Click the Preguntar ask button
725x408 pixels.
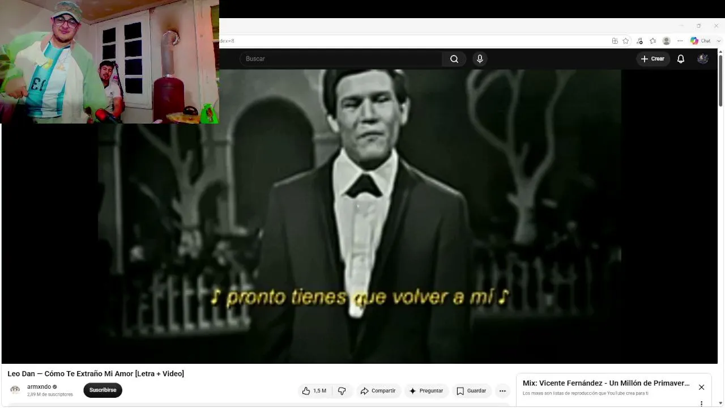pyautogui.click(x=426, y=391)
